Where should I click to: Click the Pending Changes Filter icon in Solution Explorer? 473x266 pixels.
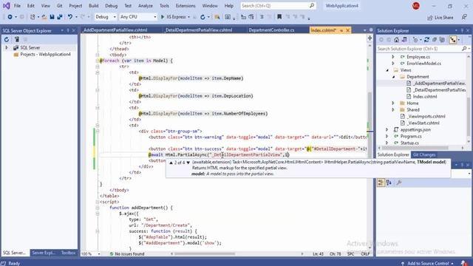coord(415,40)
